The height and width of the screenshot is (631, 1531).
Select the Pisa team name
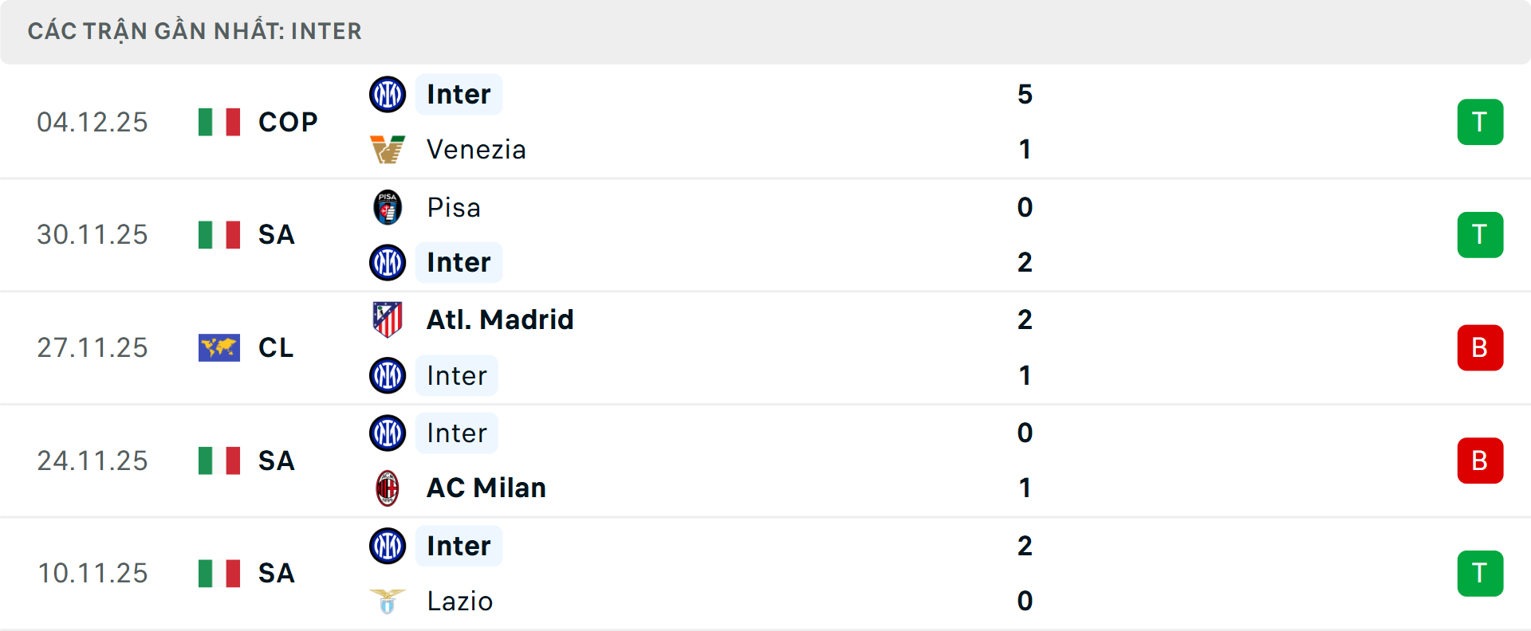pyautogui.click(x=452, y=207)
